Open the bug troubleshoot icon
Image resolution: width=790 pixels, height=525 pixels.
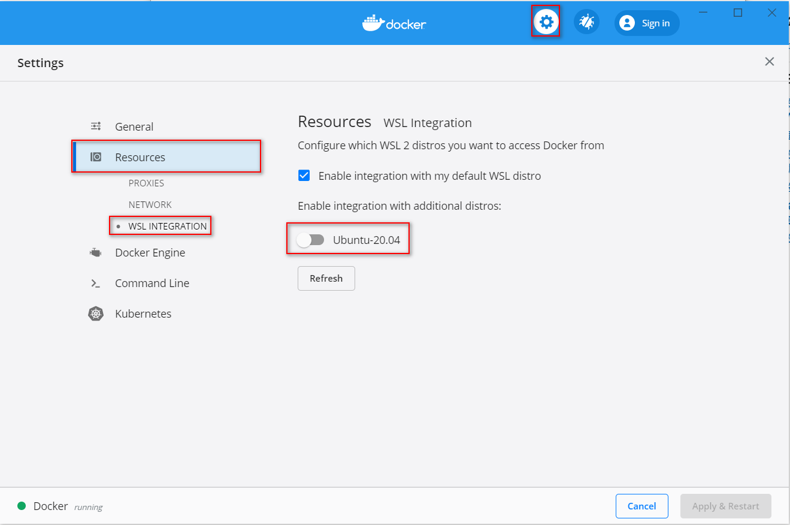click(586, 23)
